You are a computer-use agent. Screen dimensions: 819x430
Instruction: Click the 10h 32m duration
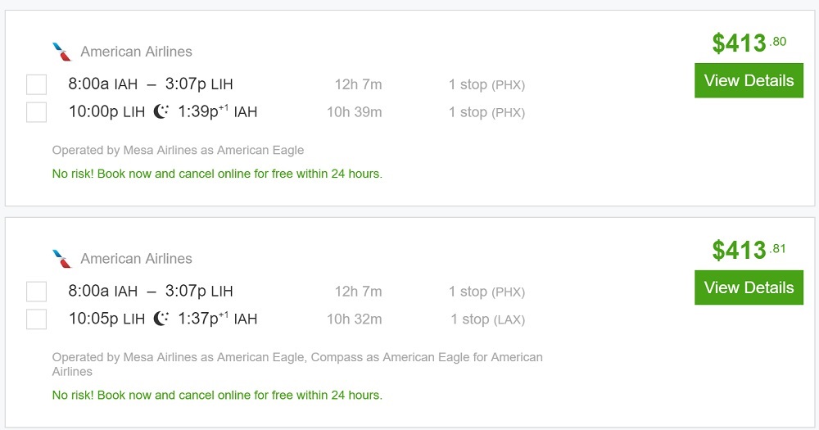coord(354,319)
